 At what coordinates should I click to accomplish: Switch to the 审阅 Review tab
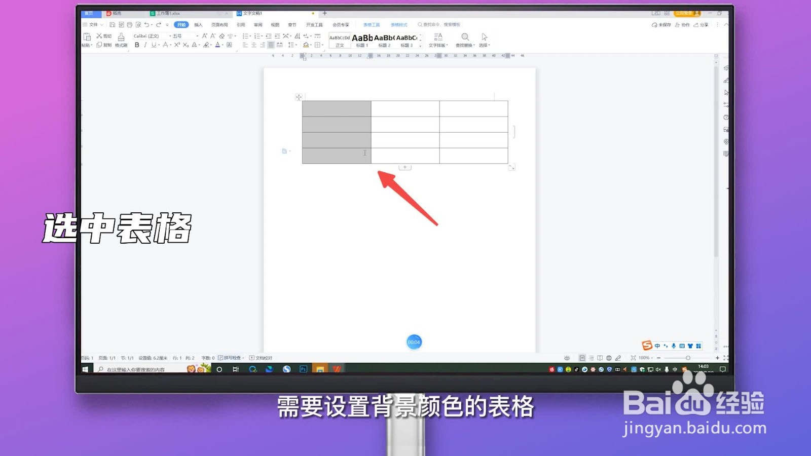[258, 24]
